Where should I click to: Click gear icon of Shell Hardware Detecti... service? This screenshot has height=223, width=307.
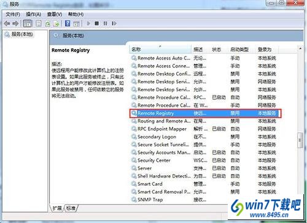[x=134, y=176]
